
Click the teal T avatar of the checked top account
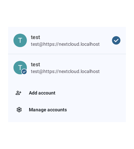pyautogui.click(x=20, y=40)
